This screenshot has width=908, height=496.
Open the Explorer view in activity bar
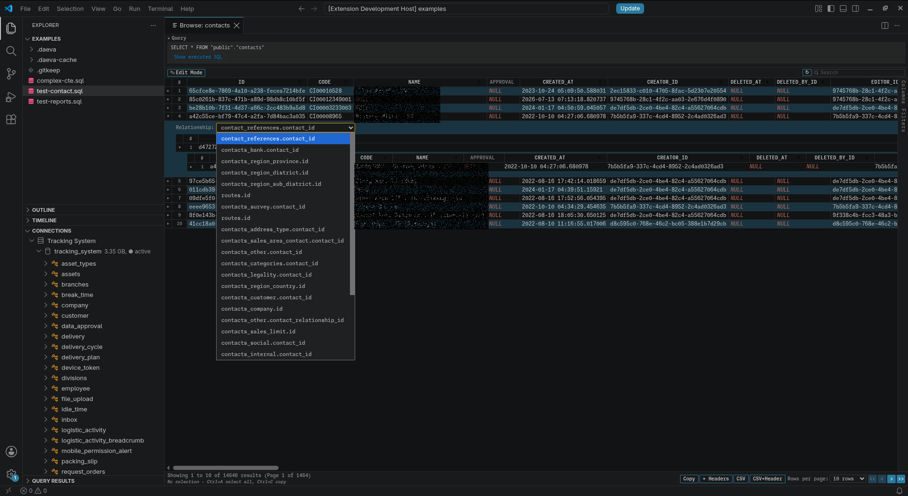pos(11,28)
